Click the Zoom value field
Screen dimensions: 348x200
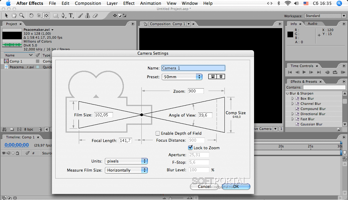pos(196,91)
